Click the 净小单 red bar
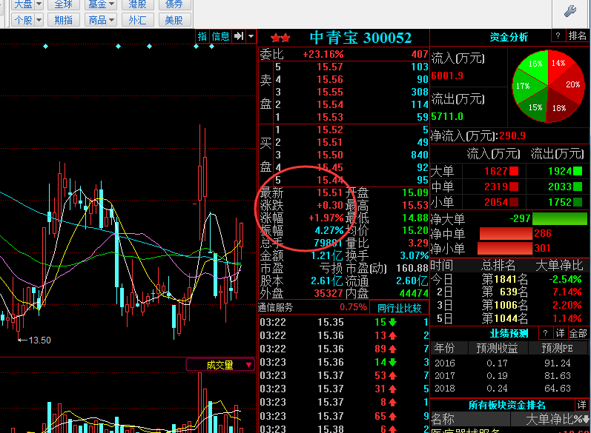The height and width of the screenshot is (433, 591). pyautogui.click(x=505, y=248)
